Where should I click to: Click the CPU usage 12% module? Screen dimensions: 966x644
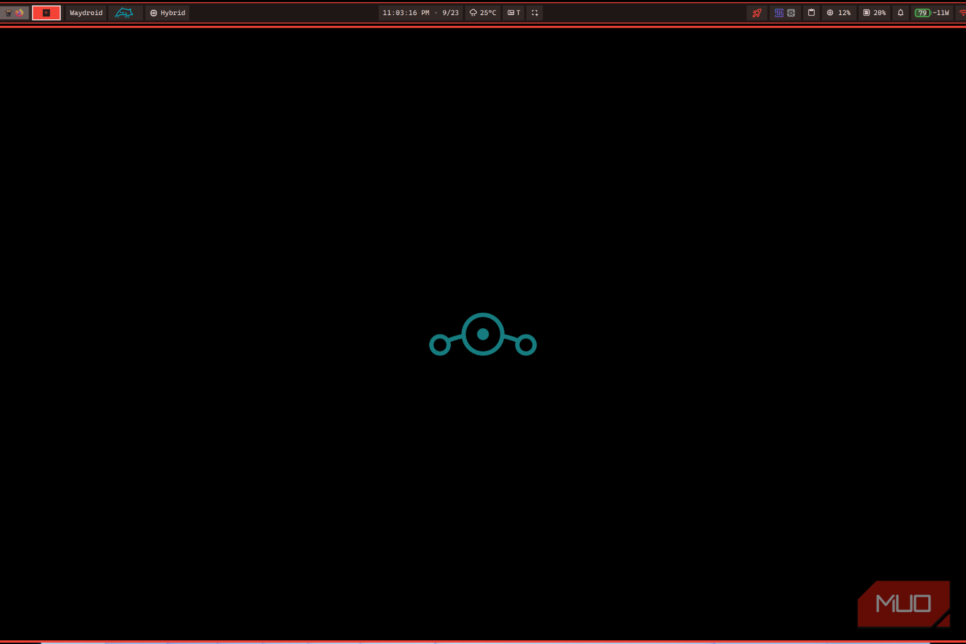tap(839, 13)
